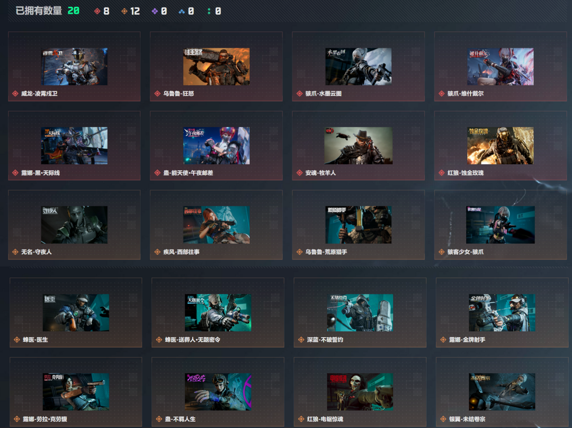The width and height of the screenshot is (572, 428).
Task: Open the 红狼-蚀金玫瑰 skin image
Action: [501, 146]
